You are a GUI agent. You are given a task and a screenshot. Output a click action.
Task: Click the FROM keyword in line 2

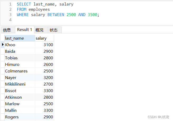22,9
